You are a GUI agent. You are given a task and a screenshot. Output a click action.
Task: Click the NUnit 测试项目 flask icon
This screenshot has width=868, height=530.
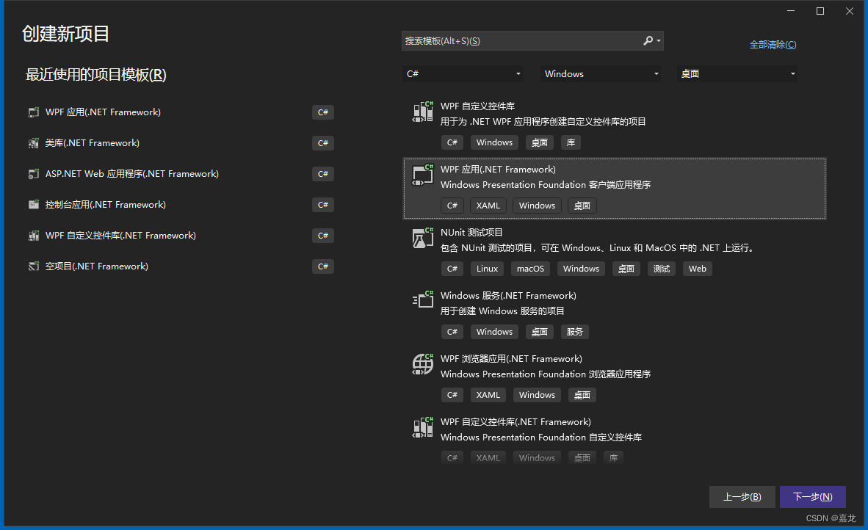click(x=423, y=238)
